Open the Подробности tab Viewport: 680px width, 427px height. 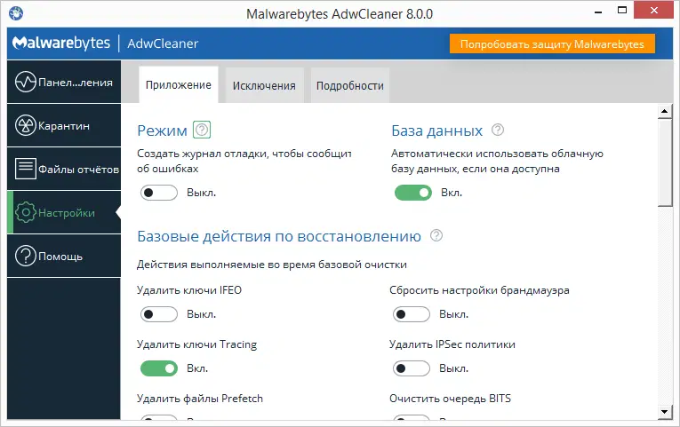[x=350, y=86]
